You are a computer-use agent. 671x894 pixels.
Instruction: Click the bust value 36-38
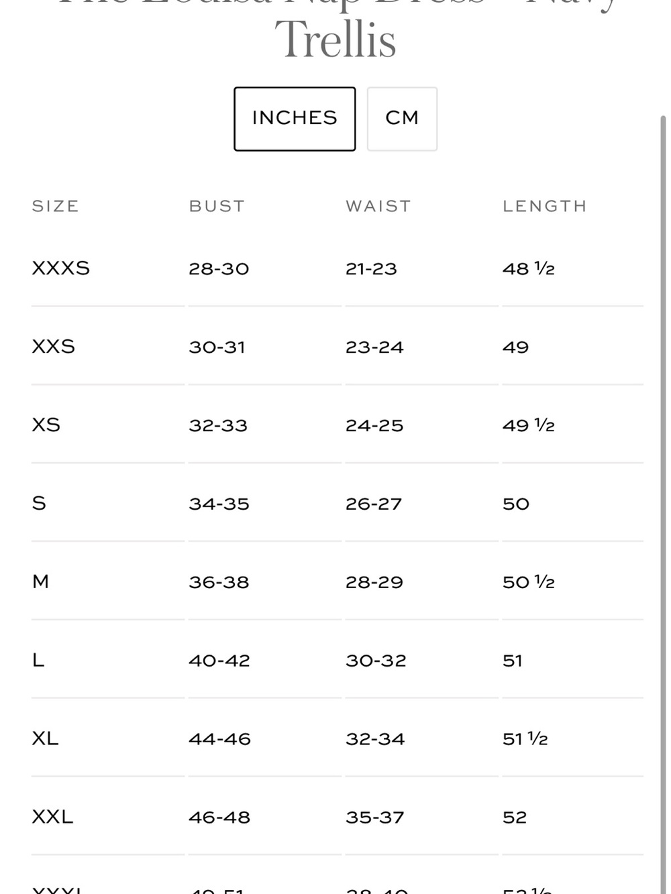pos(219,582)
